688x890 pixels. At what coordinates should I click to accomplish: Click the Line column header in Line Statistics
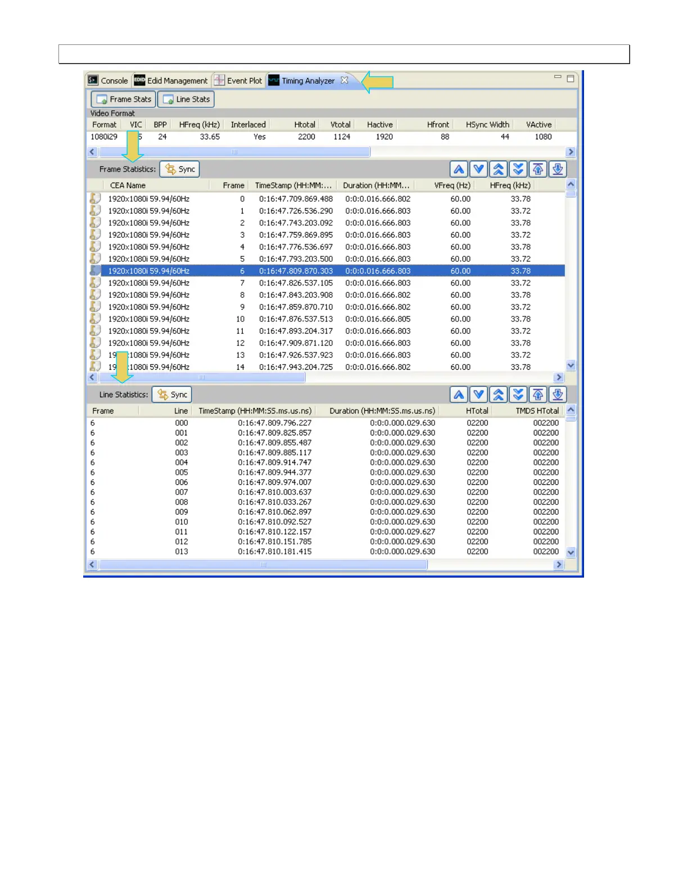pyautogui.click(x=165, y=411)
